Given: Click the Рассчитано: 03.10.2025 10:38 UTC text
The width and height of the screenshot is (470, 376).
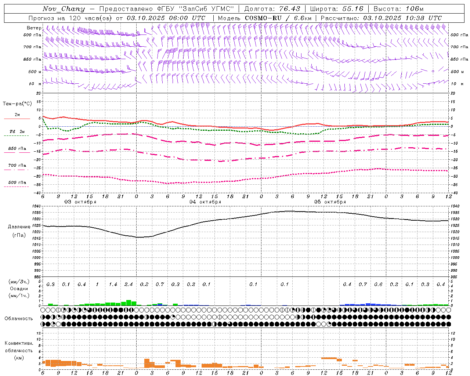Looking at the screenshot, I should pyautogui.click(x=381, y=18).
